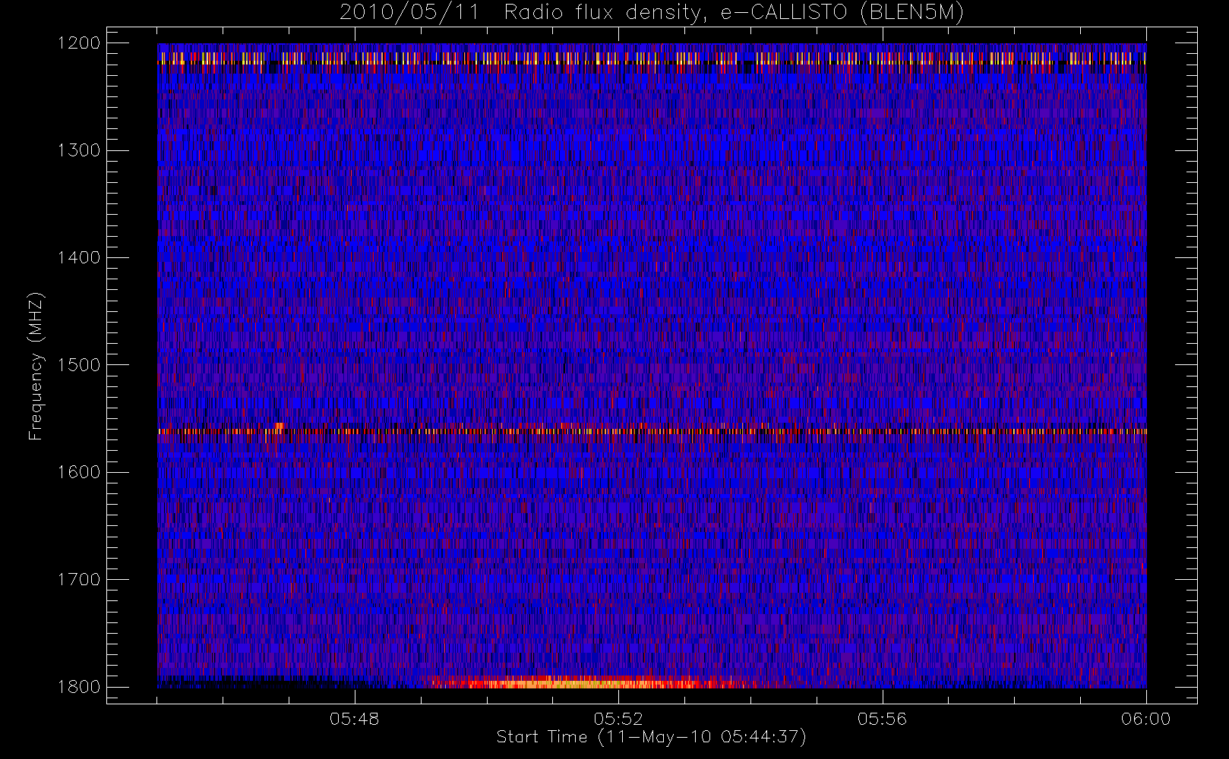Select the 1700 frequency tick label
Screen dimensions: 1229x759
point(79,580)
